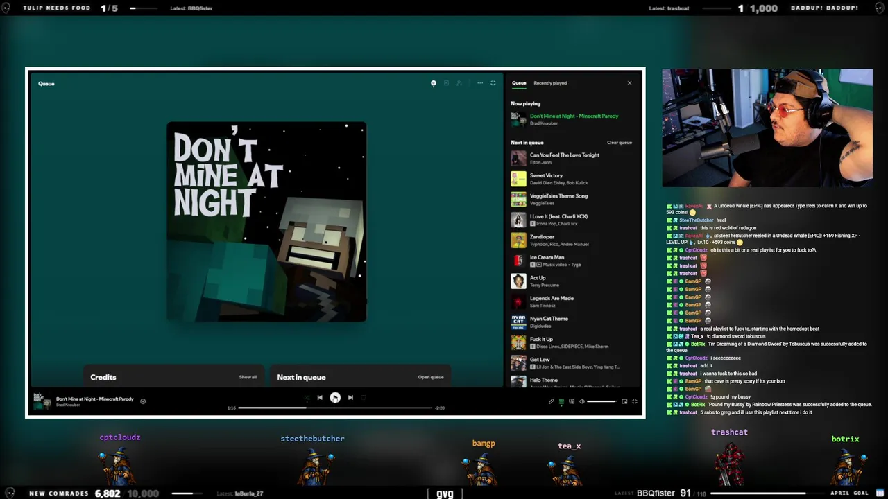Toggle repeat in the player bar
Screen dimensions: 888x499
click(364, 397)
